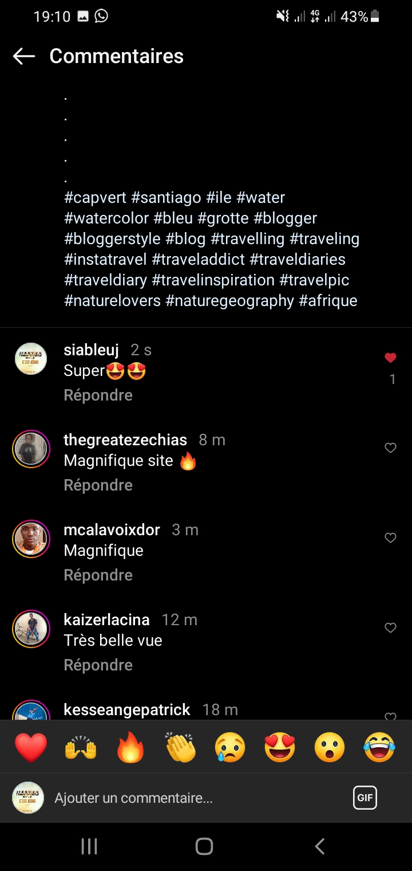Unlike siableuj's comment
This screenshot has height=871, width=412.
coord(390,358)
